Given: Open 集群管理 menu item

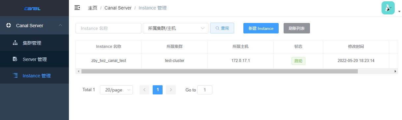Looking at the screenshot, I should pyautogui.click(x=34, y=43).
